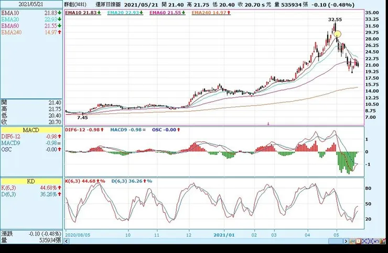The height and width of the screenshot is (253, 388).
Task: Click the indicator settings icon with red checkmark
Action: point(383,241)
